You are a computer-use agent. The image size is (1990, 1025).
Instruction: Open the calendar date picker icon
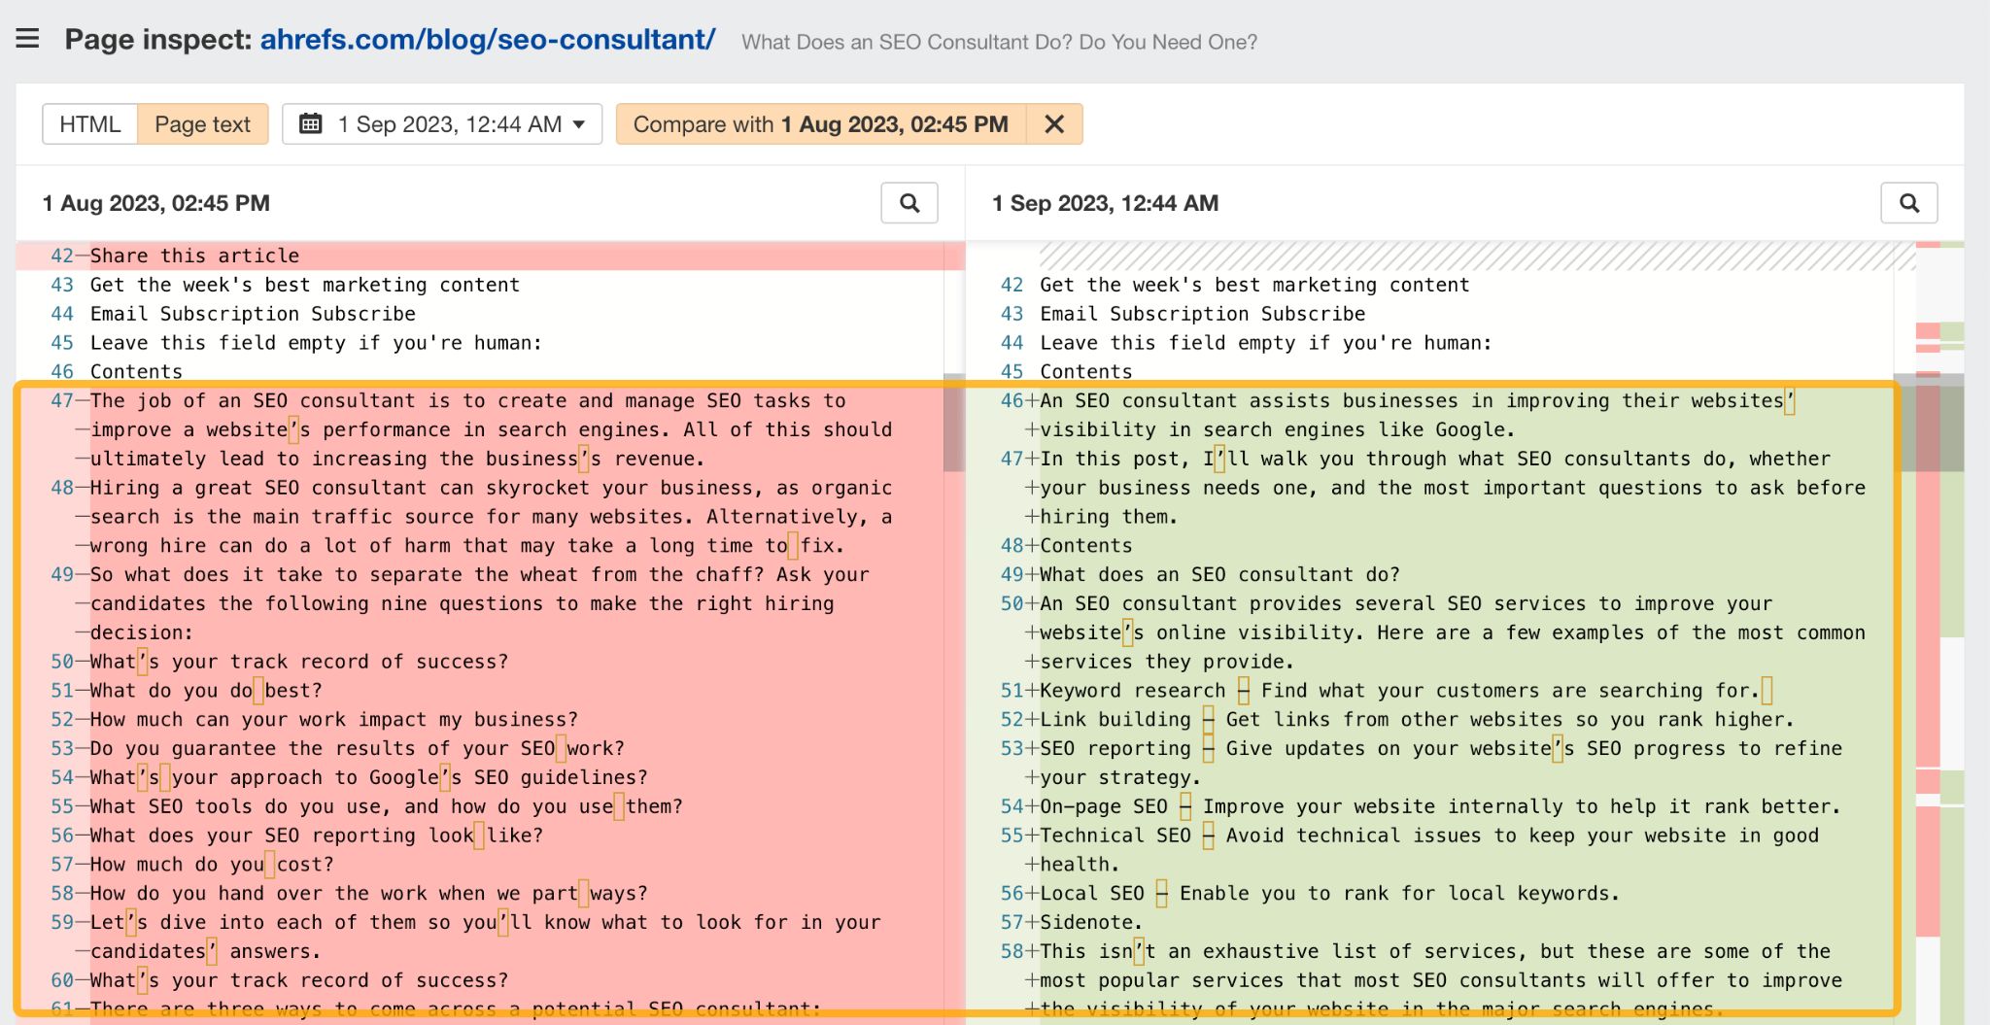pos(313,124)
